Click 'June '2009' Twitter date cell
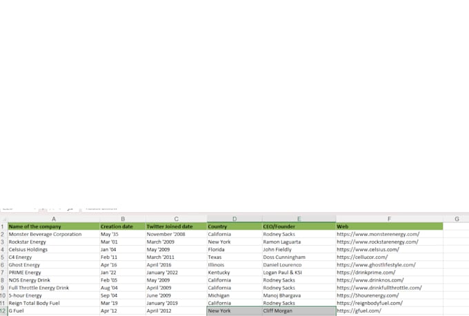 176,295
